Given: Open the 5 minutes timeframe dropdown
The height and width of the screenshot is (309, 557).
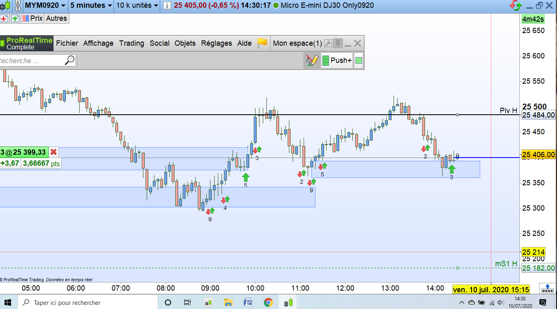Looking at the screenshot, I should (x=91, y=6).
